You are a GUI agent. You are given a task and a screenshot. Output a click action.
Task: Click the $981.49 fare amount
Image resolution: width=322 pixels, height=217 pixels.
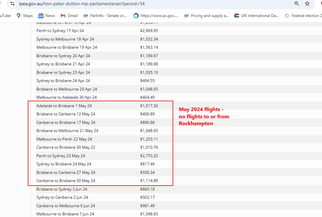click(x=147, y=206)
